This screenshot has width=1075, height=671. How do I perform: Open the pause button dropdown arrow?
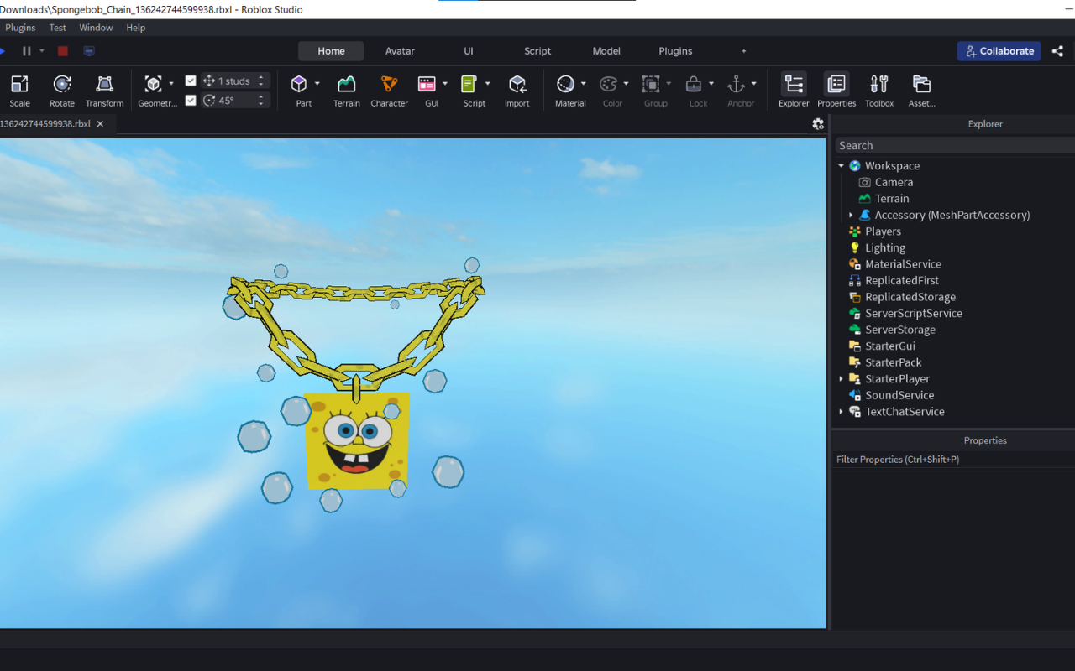tap(42, 51)
